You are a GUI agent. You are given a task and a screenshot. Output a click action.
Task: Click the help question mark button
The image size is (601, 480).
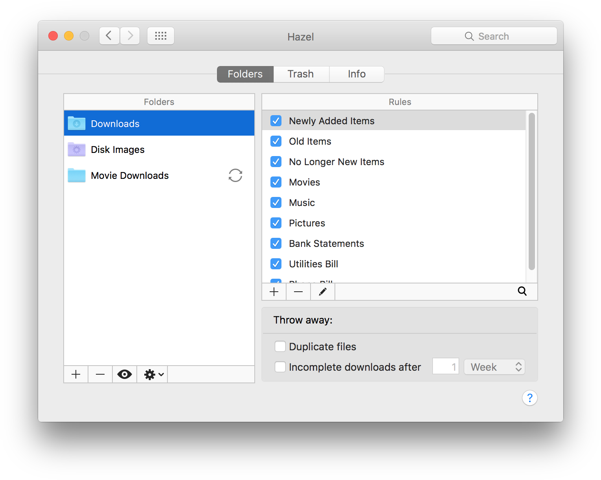click(529, 398)
